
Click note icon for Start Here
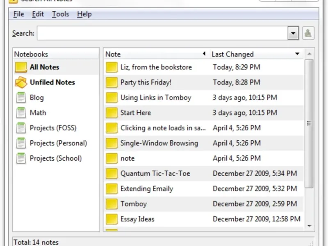(x=112, y=113)
